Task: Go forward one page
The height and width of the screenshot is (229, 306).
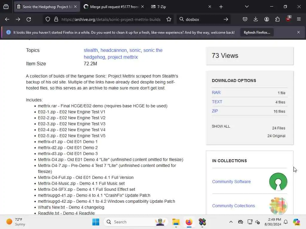Action: coord(18,19)
